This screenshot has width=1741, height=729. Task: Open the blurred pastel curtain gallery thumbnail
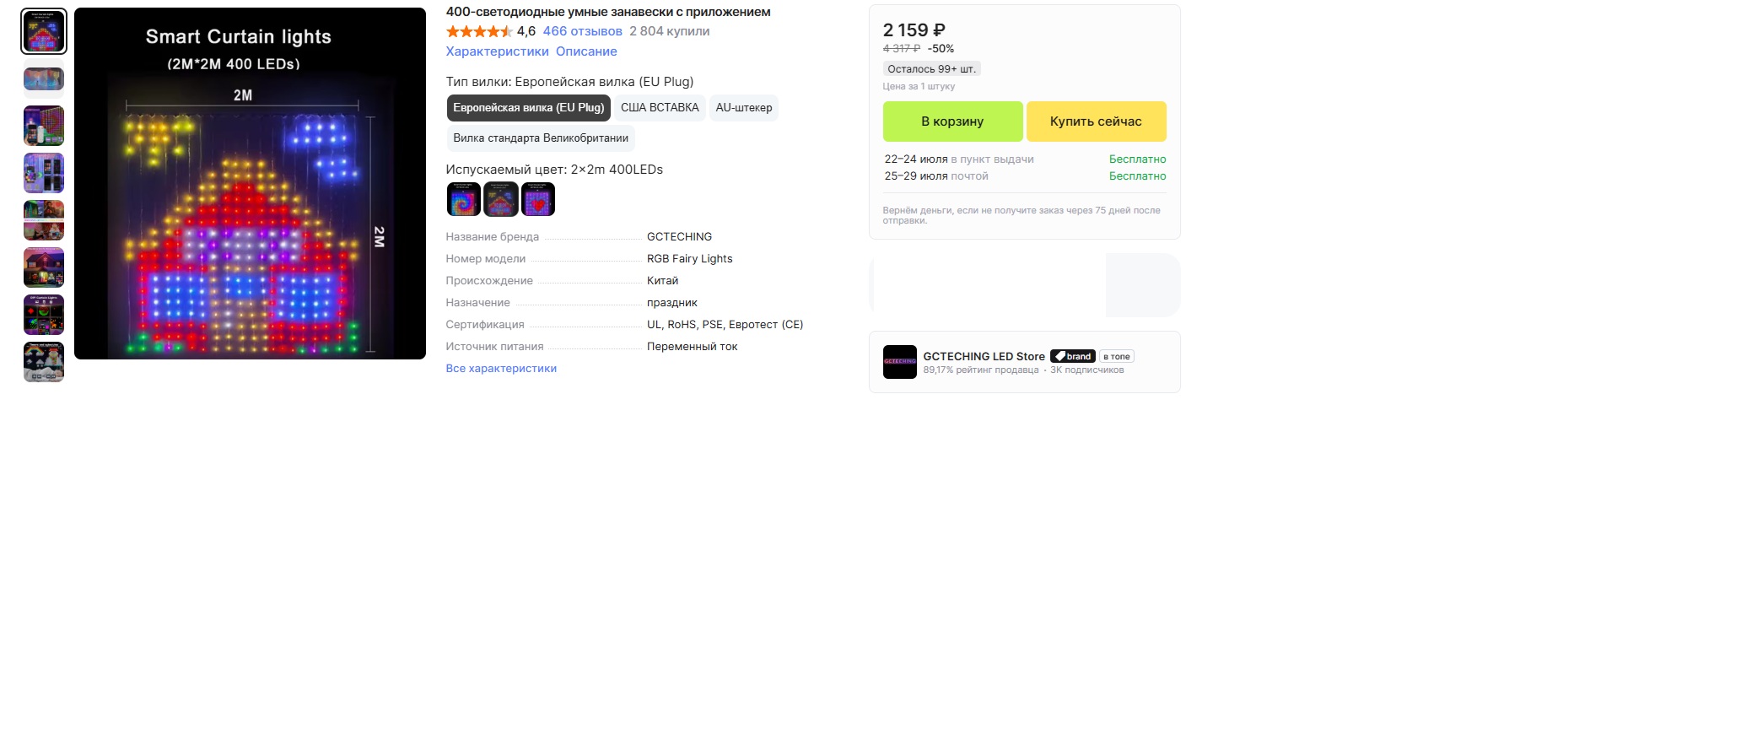click(44, 78)
